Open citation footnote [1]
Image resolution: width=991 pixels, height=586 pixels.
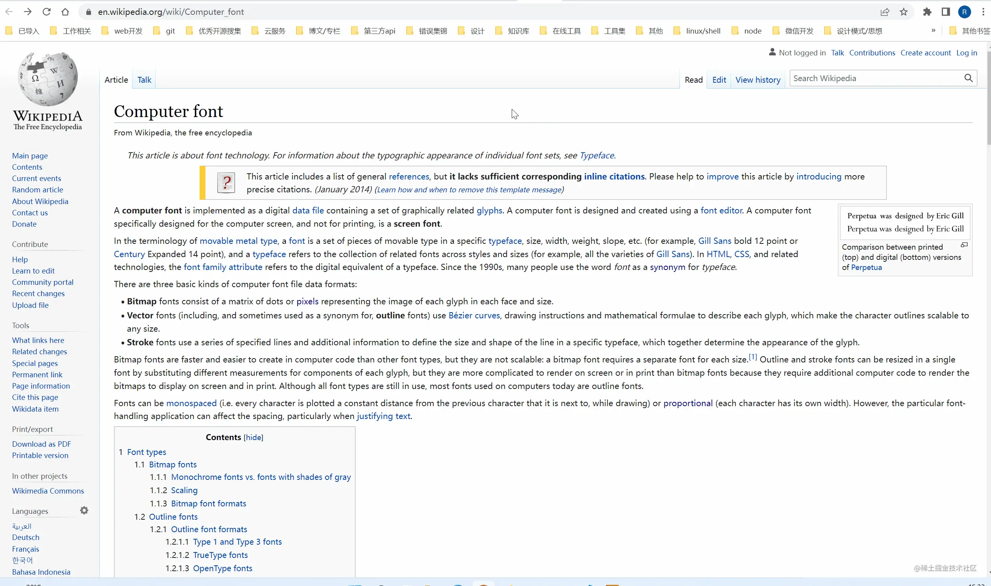coord(753,357)
